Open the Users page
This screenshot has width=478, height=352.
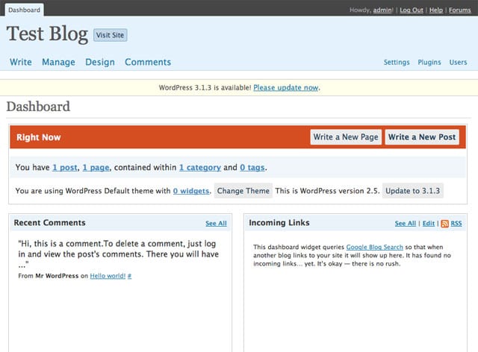pyautogui.click(x=458, y=63)
